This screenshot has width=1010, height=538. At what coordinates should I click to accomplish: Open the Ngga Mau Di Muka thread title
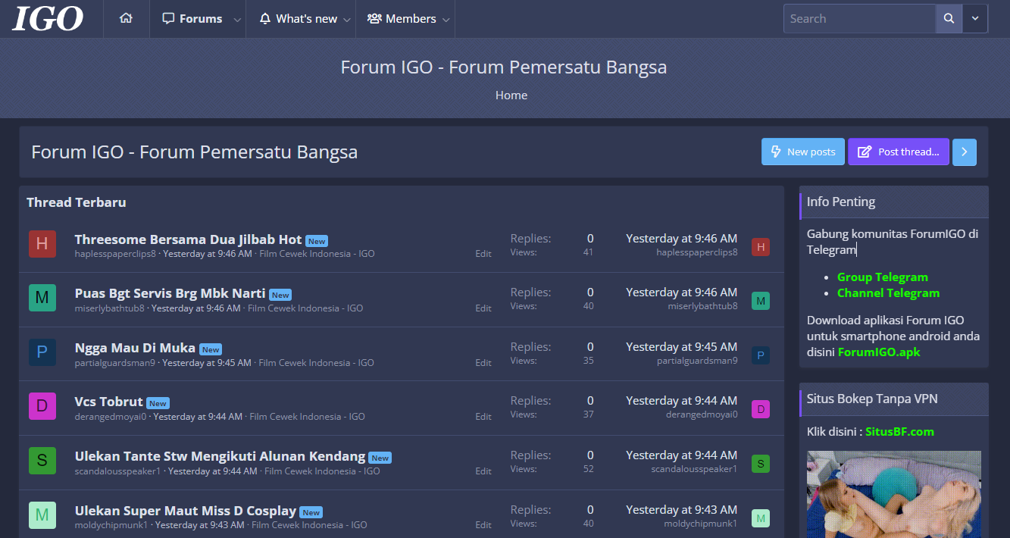[136, 348]
